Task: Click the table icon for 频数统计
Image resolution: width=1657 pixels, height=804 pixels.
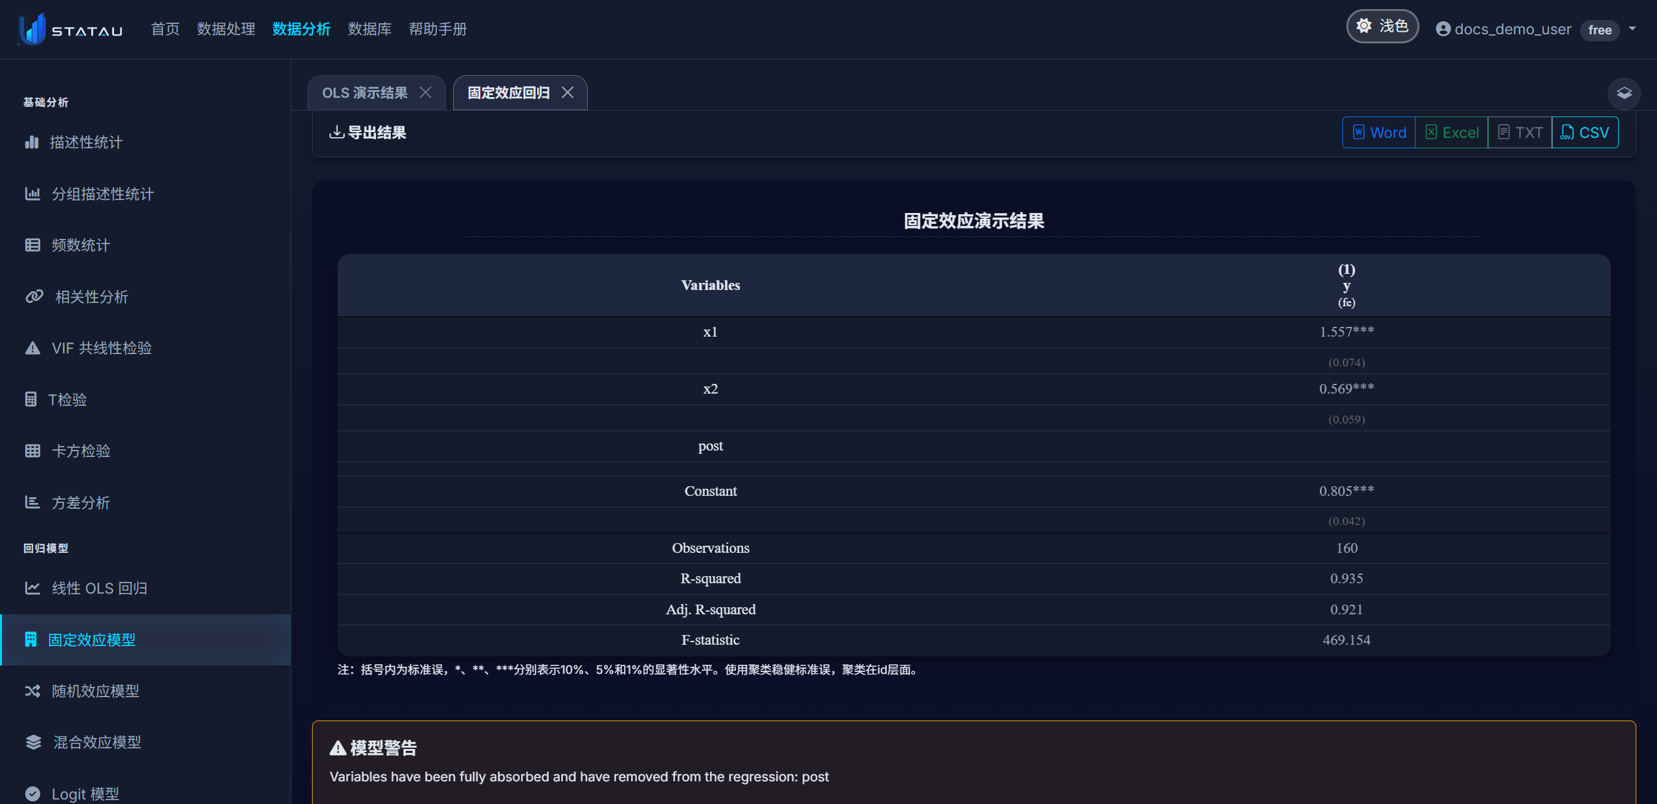Action: (32, 245)
